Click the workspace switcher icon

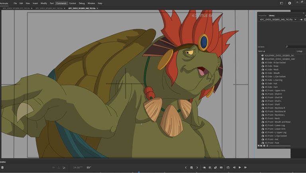281,3
